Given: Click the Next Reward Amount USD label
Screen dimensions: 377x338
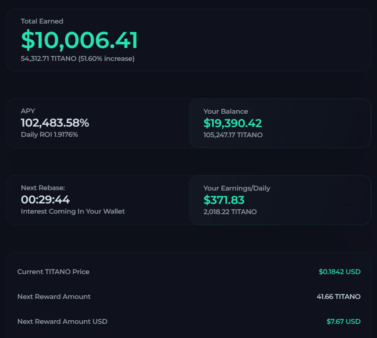Looking at the screenshot, I should click(62, 322).
